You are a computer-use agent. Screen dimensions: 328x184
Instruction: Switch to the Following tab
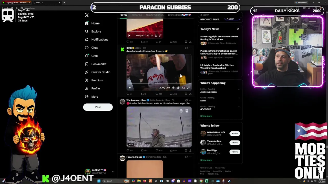coord(137,15)
